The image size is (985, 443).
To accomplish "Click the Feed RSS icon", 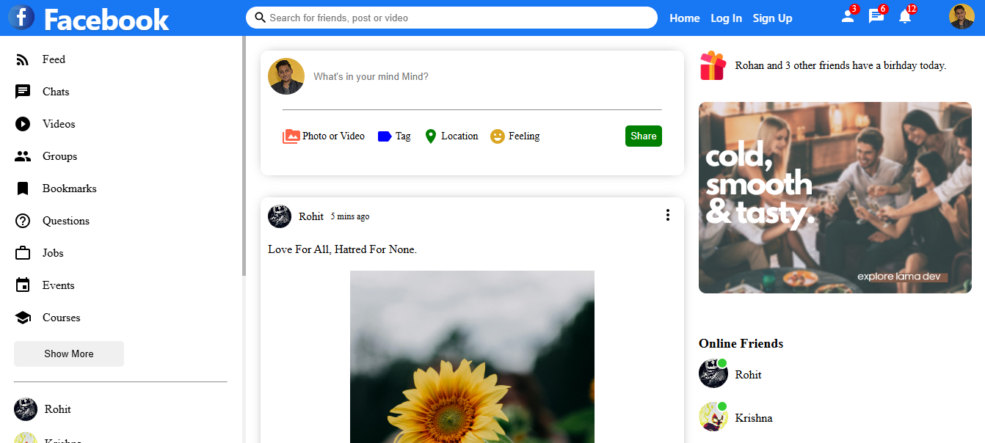I will click(23, 59).
